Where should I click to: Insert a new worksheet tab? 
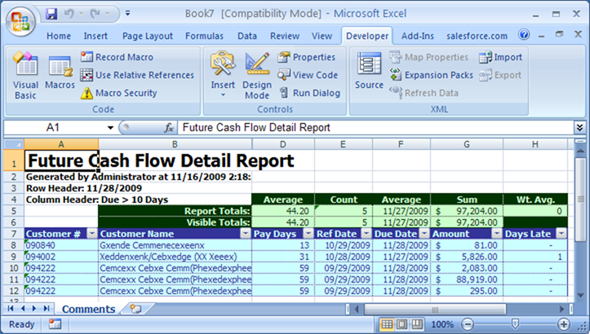tap(135, 309)
